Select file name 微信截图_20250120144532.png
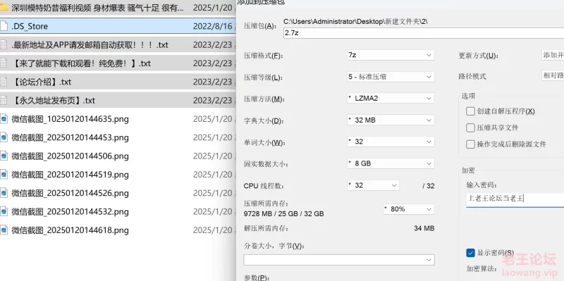The height and width of the screenshot is (281, 564). point(70,212)
